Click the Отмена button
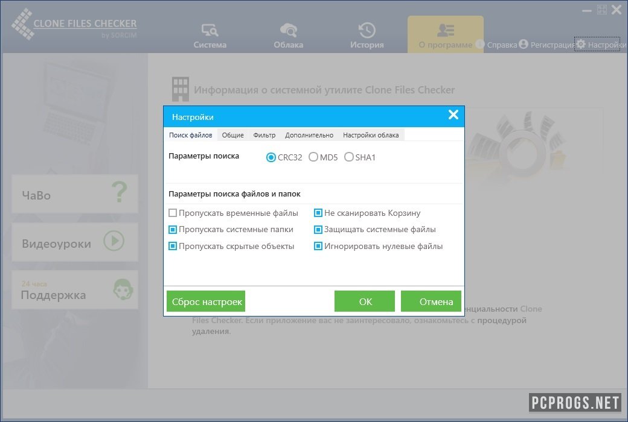Screen dimensions: 628x422 pyautogui.click(x=431, y=301)
